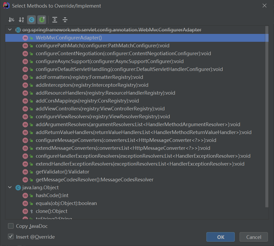Click the class icon of java.lang.Object
The height and width of the screenshot is (246, 274).
tap(18, 188)
